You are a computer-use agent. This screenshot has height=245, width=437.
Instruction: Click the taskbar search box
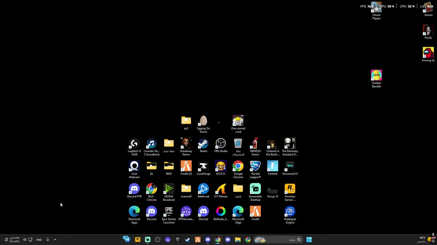(x=278, y=240)
